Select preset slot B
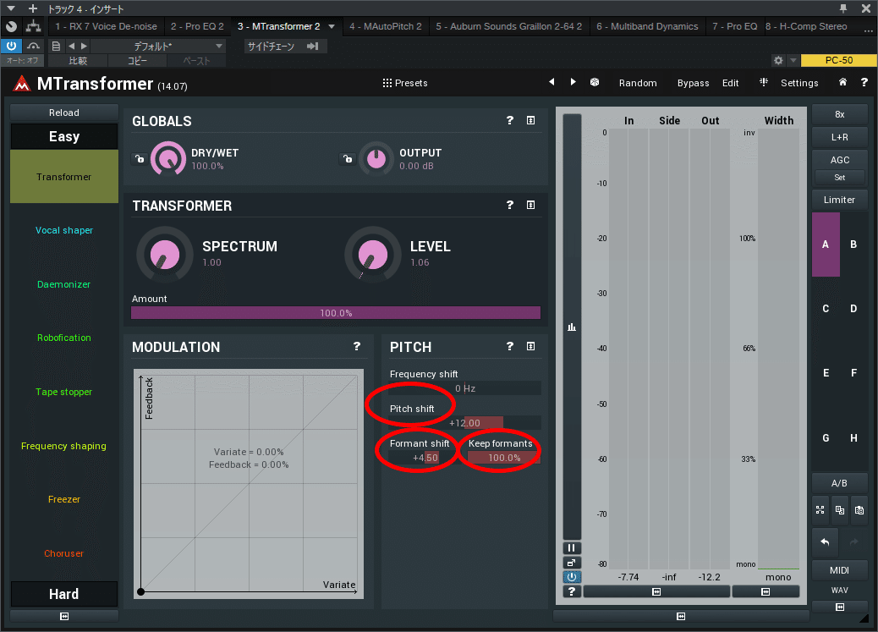This screenshot has width=878, height=632. coord(853,245)
